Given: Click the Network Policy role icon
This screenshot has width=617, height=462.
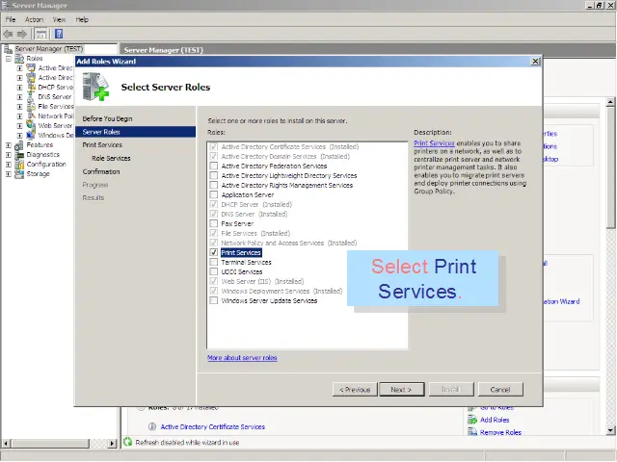Looking at the screenshot, I should [31, 115].
